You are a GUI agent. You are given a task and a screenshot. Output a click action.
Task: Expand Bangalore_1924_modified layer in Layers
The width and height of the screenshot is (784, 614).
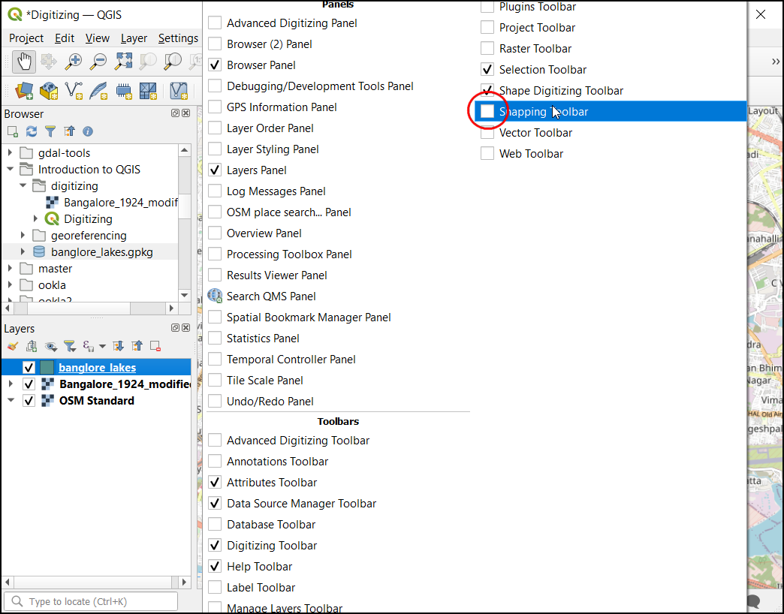pos(11,384)
